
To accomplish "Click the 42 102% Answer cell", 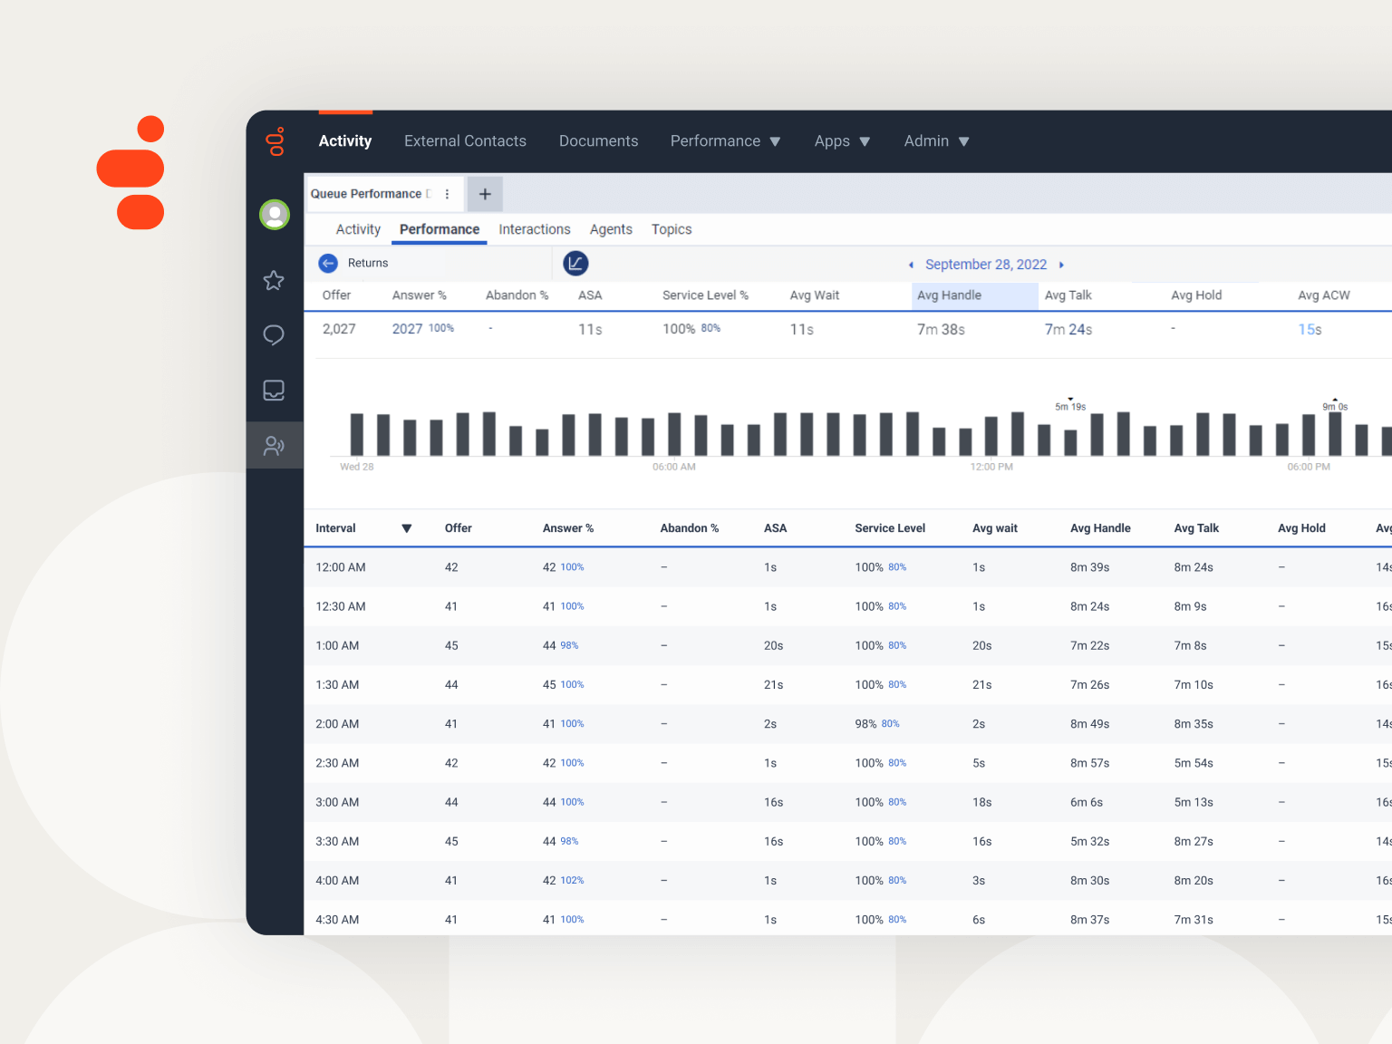I will [563, 880].
